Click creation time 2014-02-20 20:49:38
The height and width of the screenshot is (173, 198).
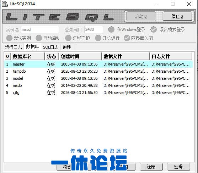(x=79, y=86)
